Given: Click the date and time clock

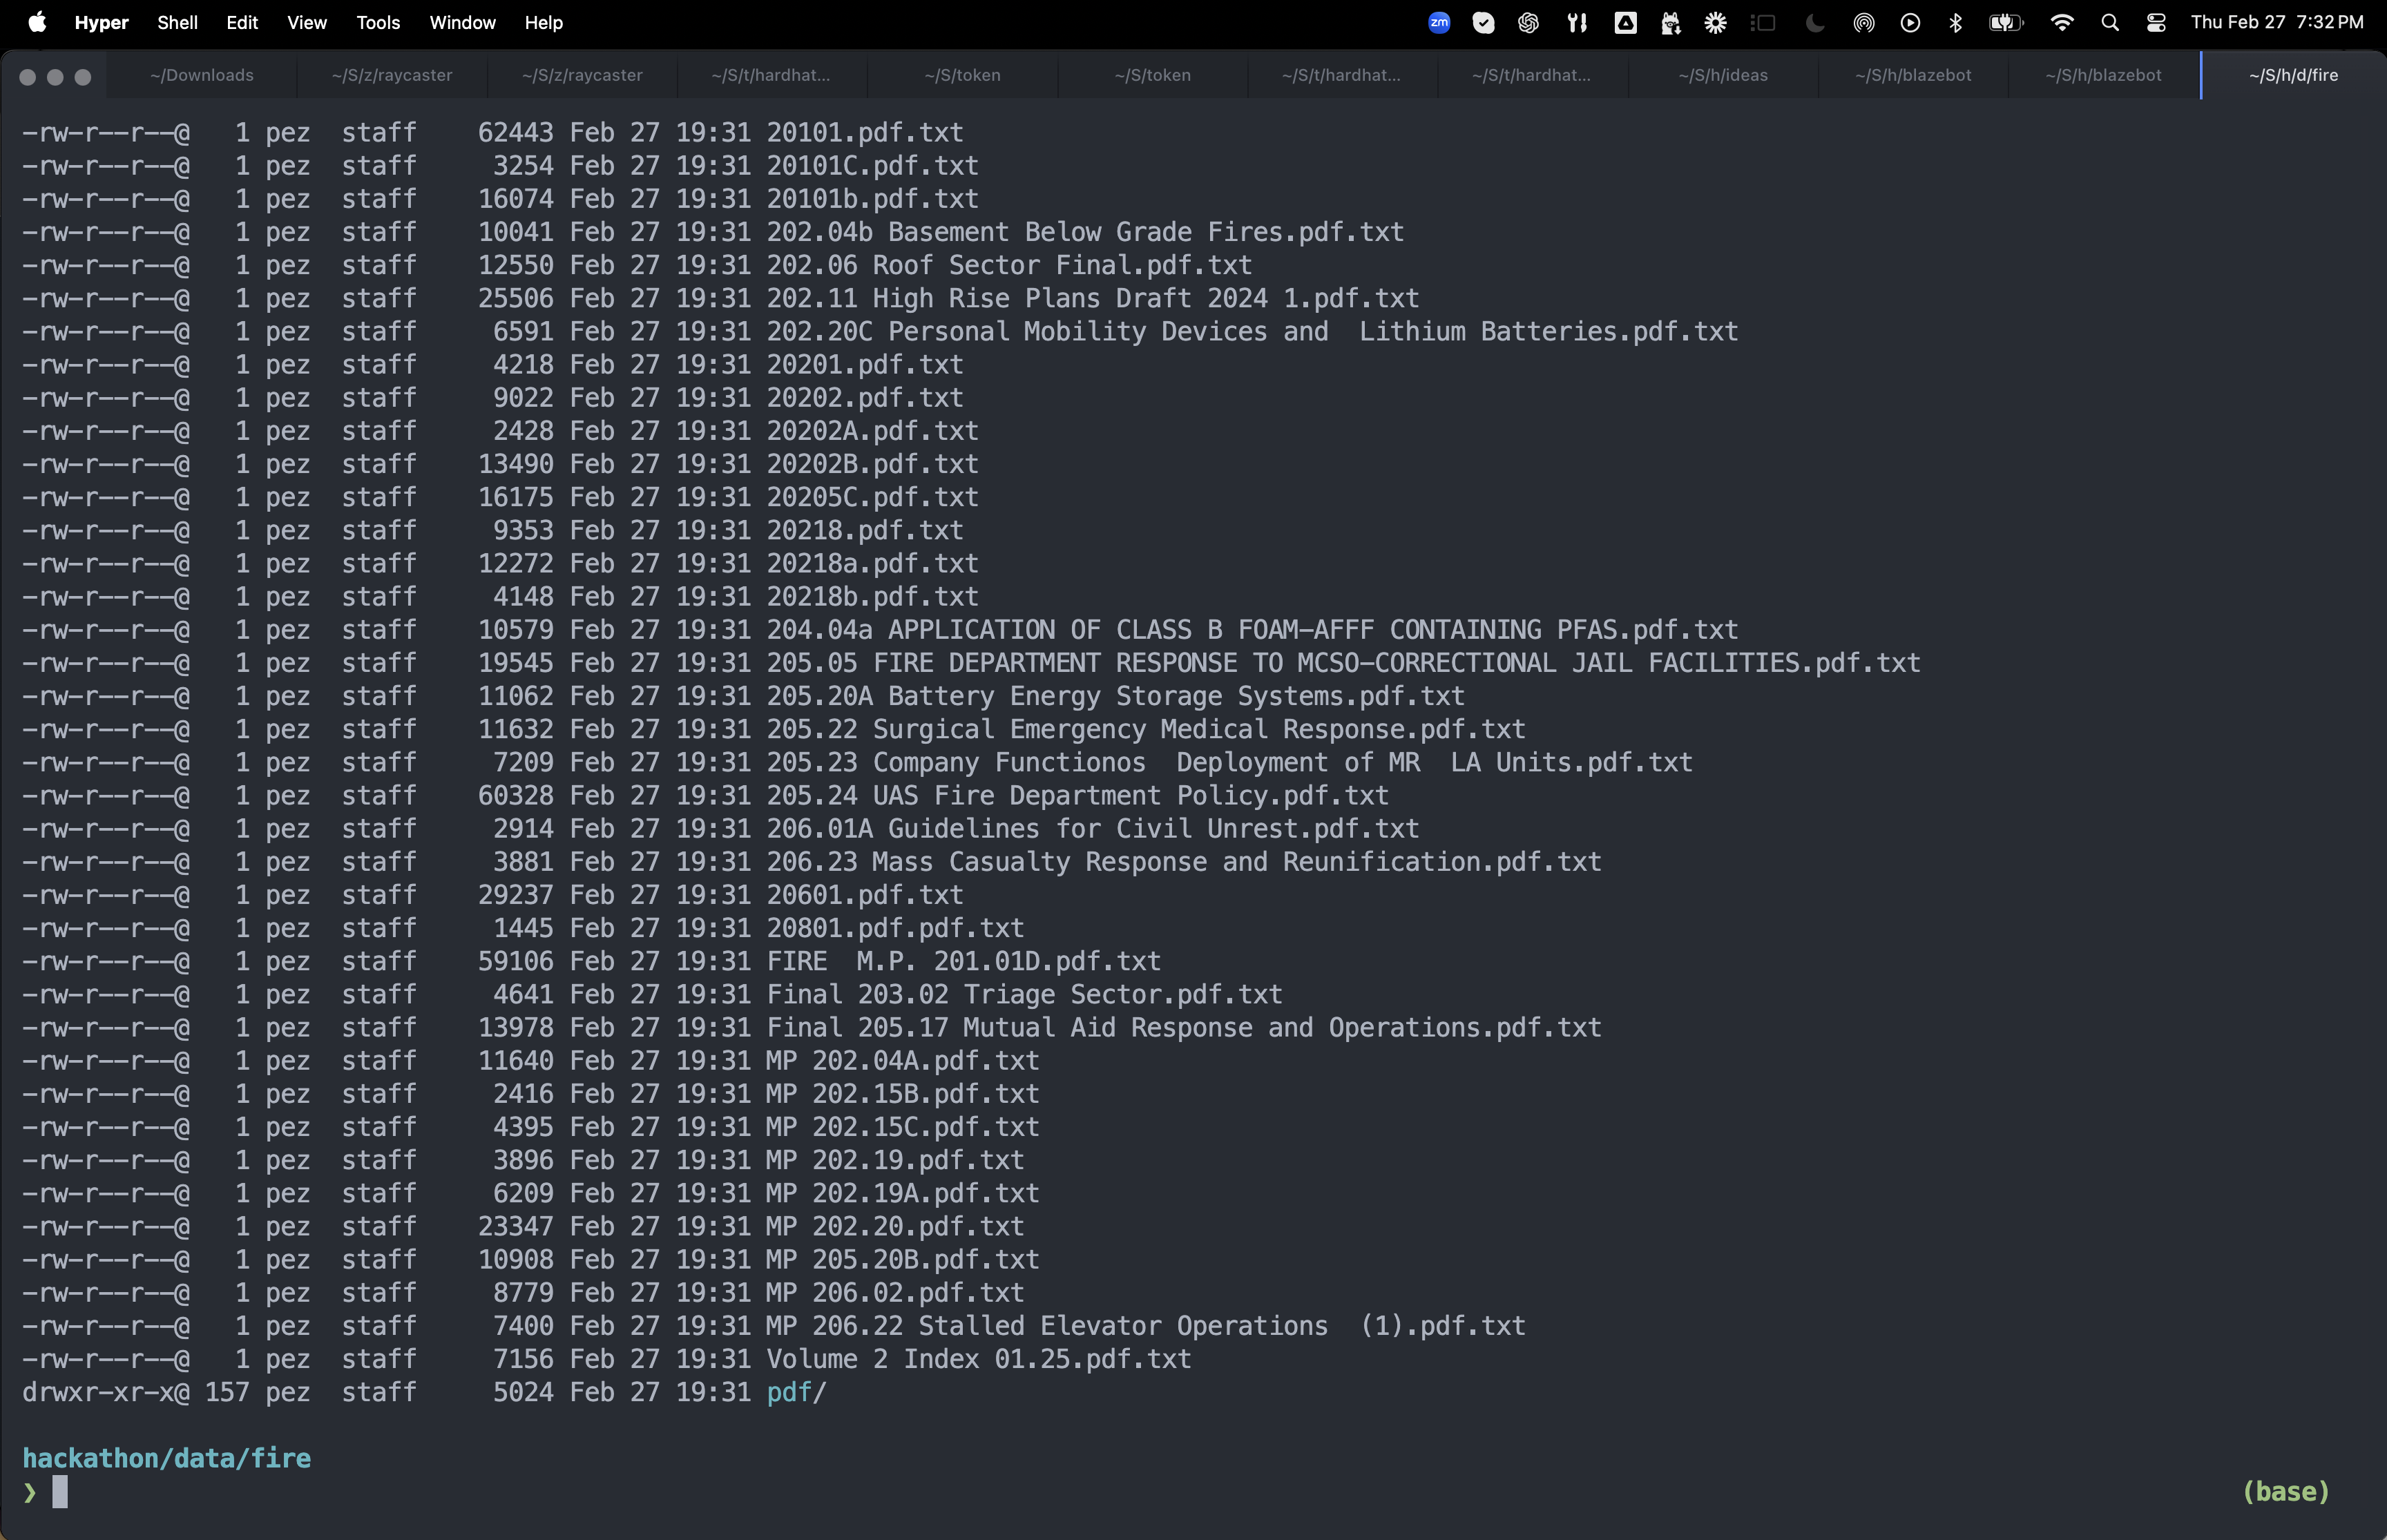Looking at the screenshot, I should click(x=2276, y=22).
